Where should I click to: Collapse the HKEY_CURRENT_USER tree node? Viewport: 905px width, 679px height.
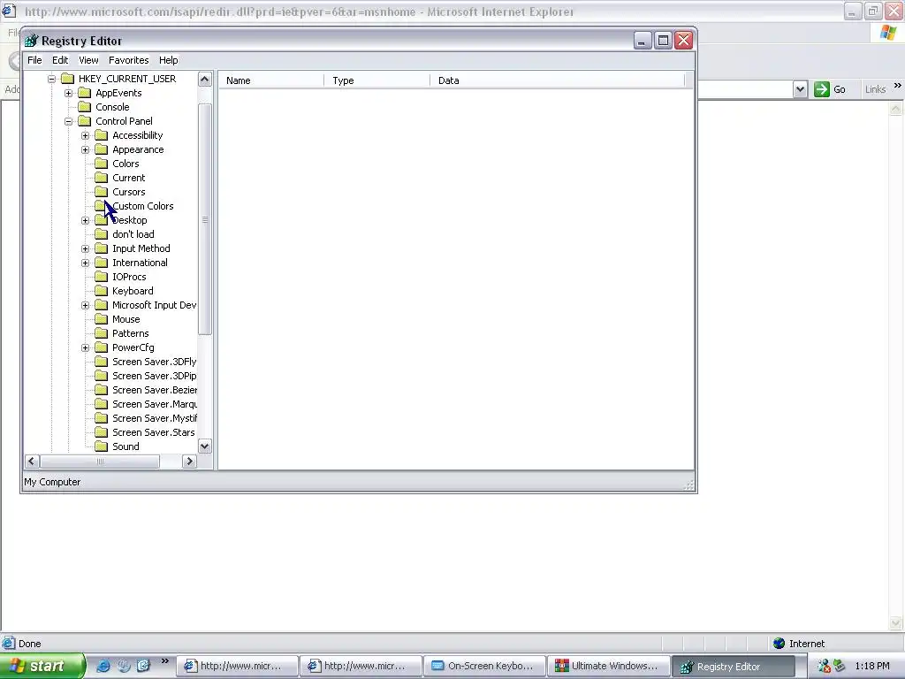coord(51,79)
